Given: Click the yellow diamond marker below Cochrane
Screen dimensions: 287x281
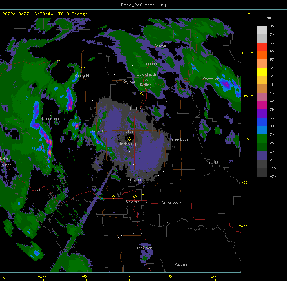Looking at the screenshot, I should pyautogui.click(x=113, y=197).
